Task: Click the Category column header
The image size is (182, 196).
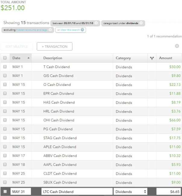Action: pyautogui.click(x=123, y=58)
